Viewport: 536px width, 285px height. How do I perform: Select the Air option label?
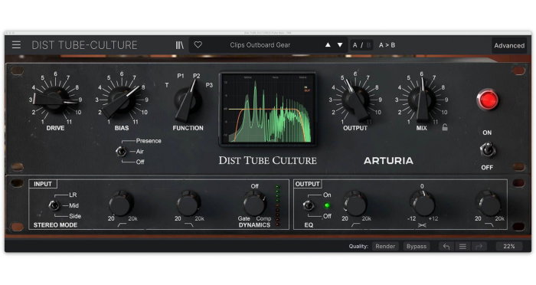(139, 151)
